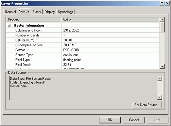The height and width of the screenshot is (126, 171).
Task: Open the Extent tab
Action: click(37, 12)
